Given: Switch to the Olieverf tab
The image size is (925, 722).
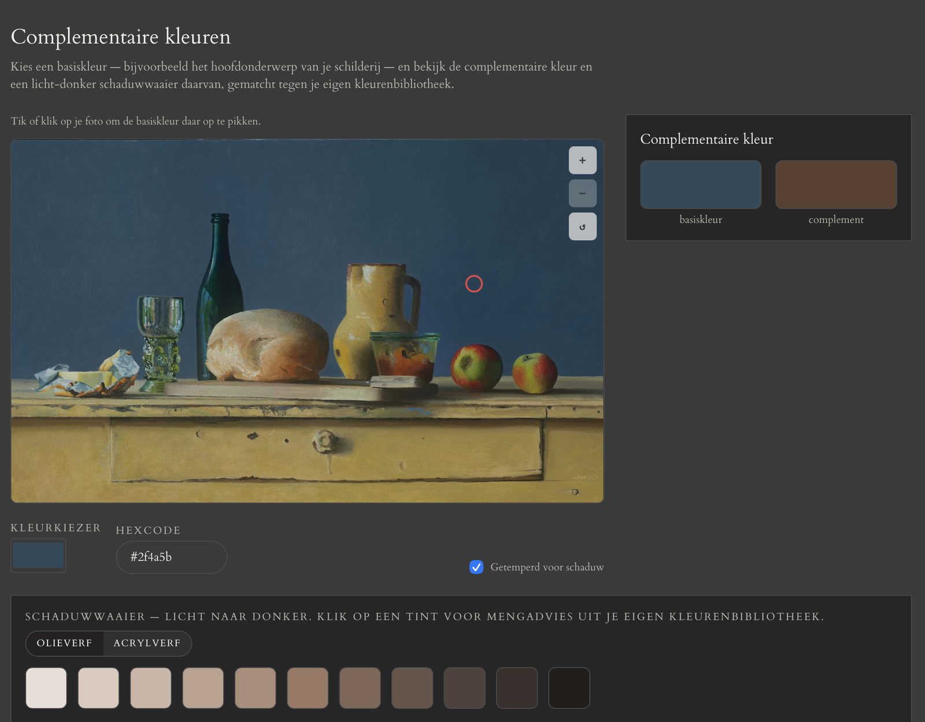Looking at the screenshot, I should pyautogui.click(x=64, y=643).
